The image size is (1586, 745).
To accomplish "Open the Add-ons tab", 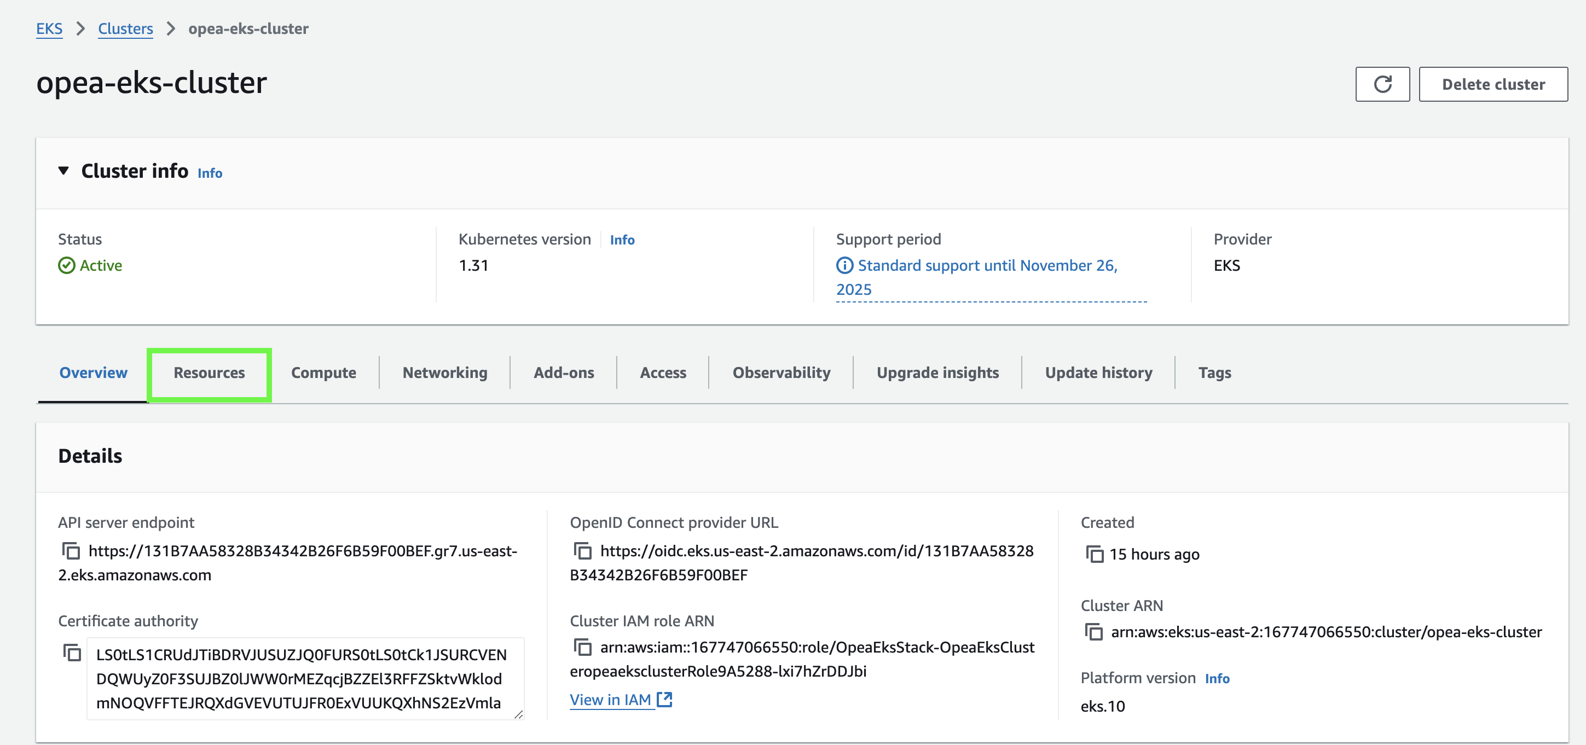I will (x=563, y=373).
